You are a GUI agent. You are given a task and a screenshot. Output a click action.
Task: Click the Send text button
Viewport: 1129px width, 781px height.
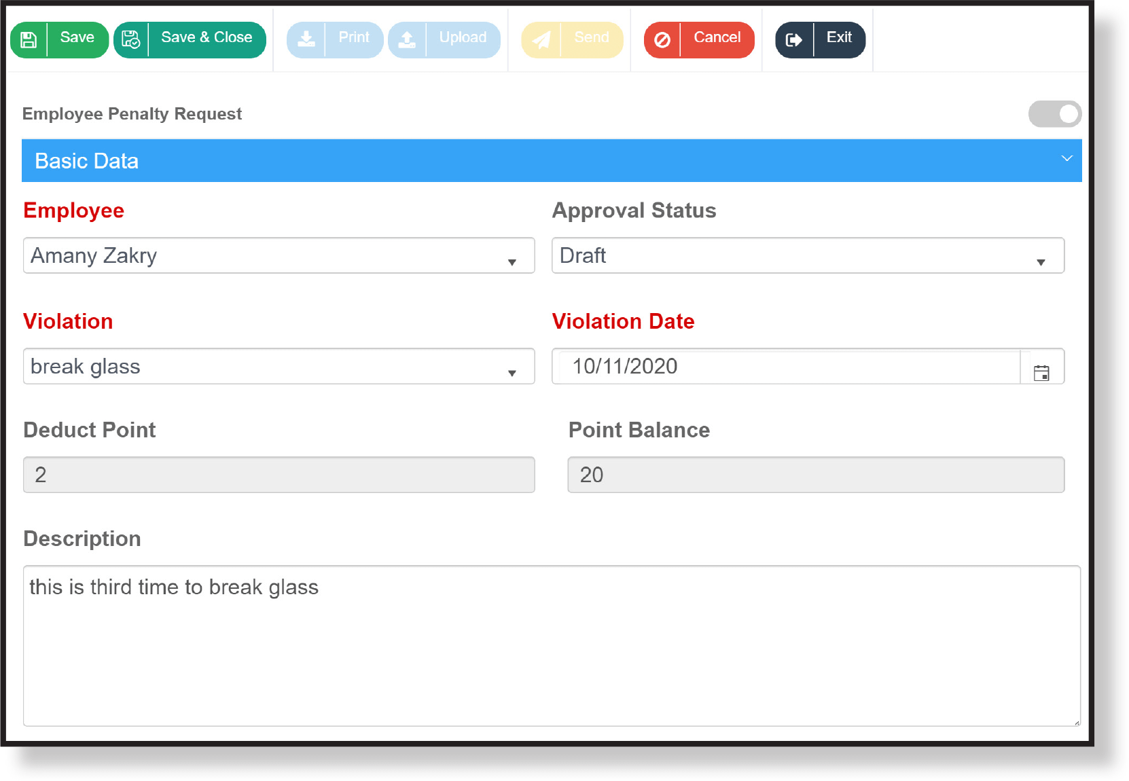point(592,37)
